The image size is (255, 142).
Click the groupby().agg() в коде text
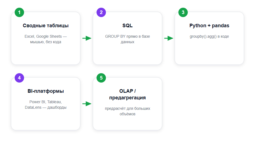(x=209, y=36)
